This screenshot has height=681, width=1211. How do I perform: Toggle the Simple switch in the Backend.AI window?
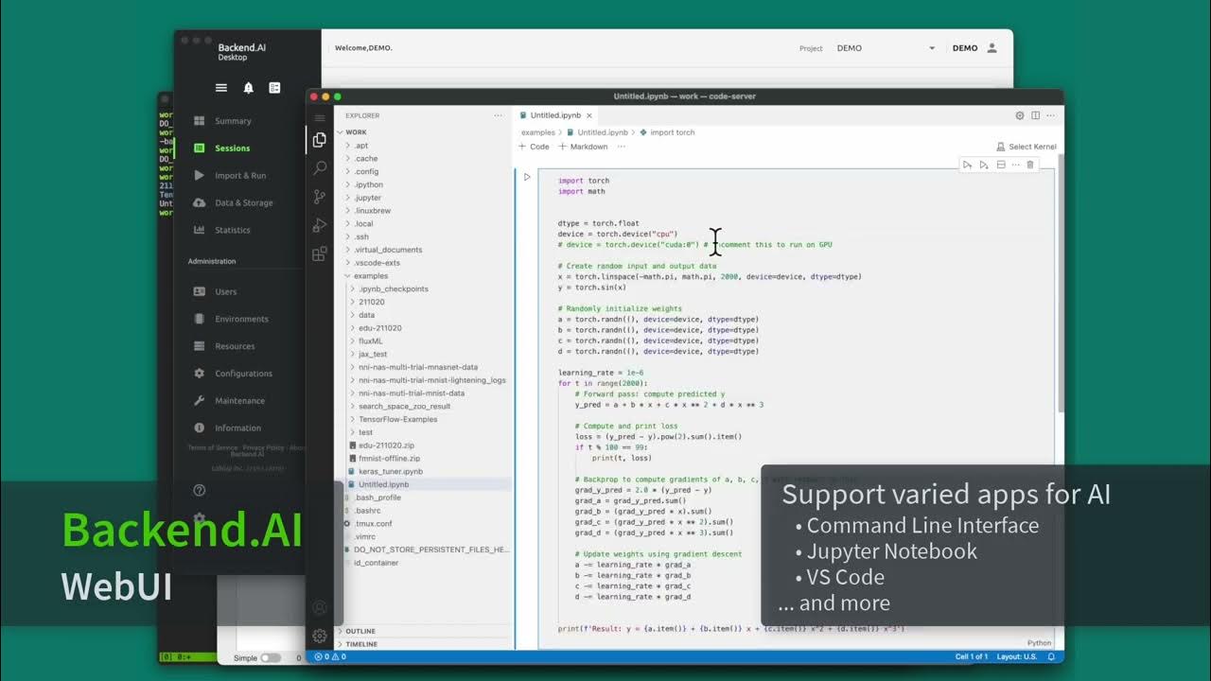click(271, 657)
